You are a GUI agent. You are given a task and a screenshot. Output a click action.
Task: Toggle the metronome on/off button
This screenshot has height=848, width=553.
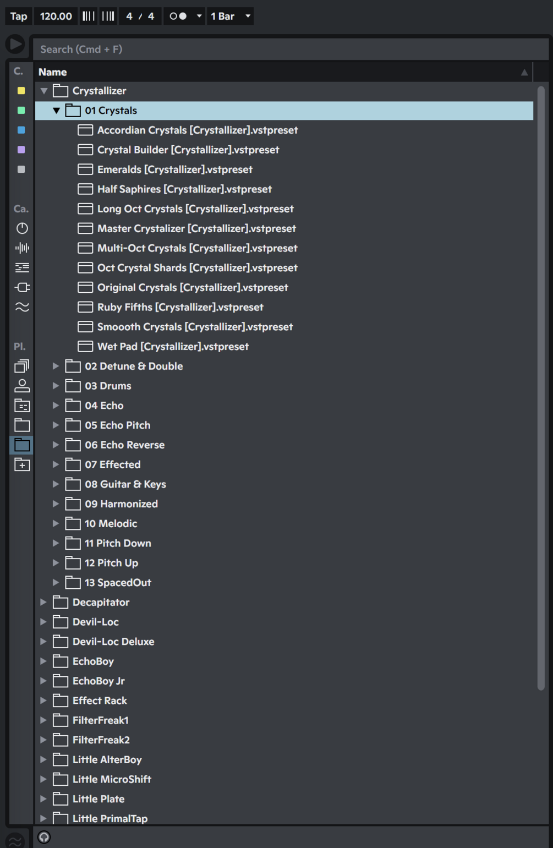click(178, 16)
